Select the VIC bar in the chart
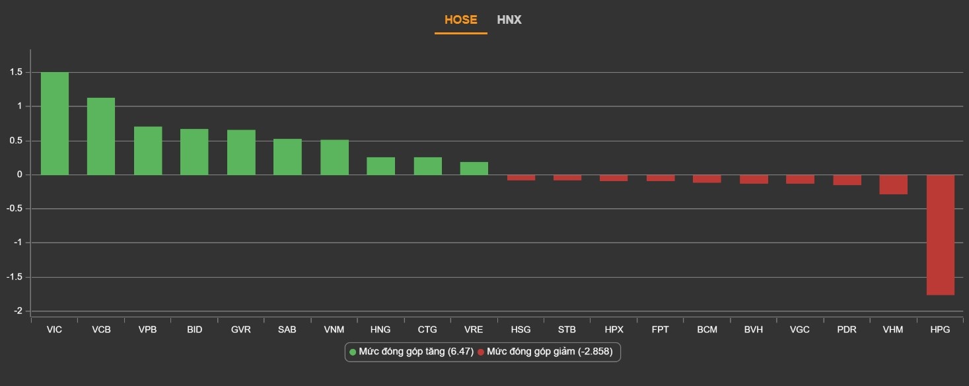Image resolution: width=969 pixels, height=386 pixels. tap(54, 122)
